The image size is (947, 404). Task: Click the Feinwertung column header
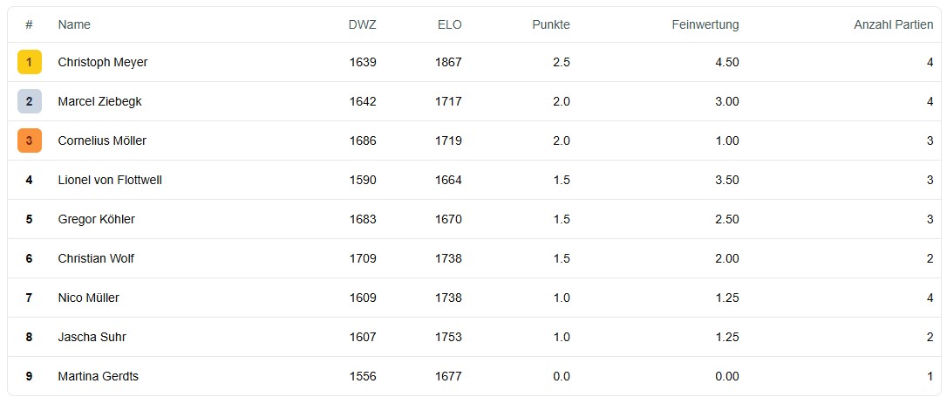[705, 24]
